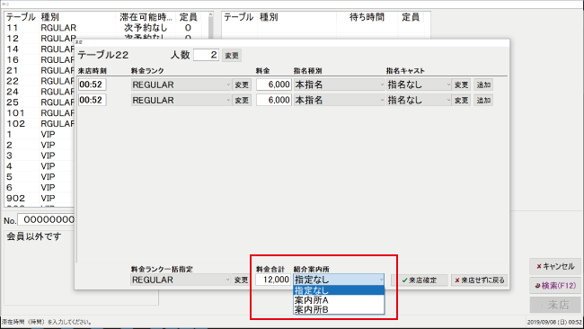
Task: Click 来店せずに戻る button
Action: pyautogui.click(x=479, y=280)
